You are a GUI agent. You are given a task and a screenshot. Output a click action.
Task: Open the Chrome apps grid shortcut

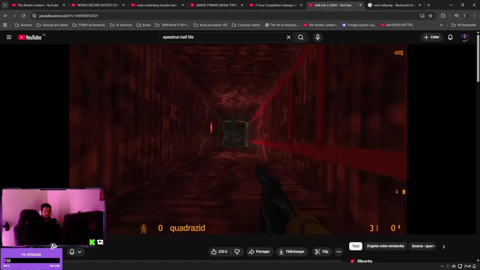(x=5, y=25)
